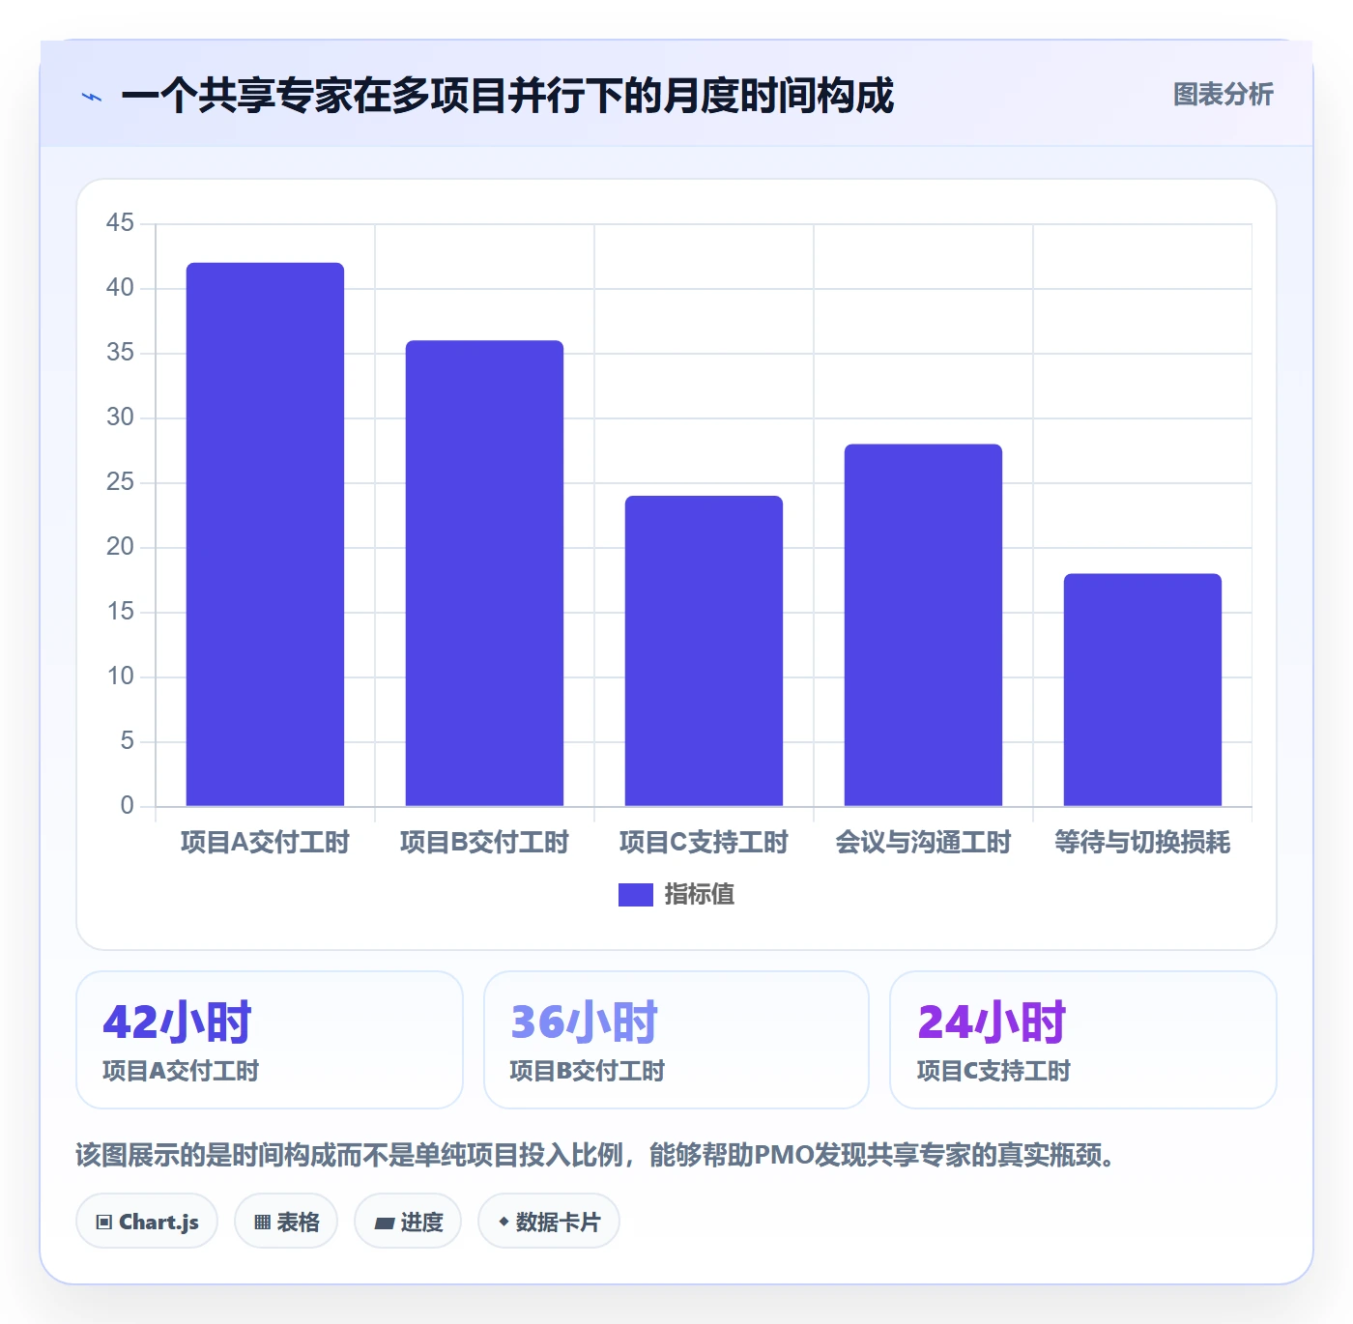The image size is (1353, 1324).
Task: Click the 项目B交付工时 caption under 36小时
Action: 588,1071
